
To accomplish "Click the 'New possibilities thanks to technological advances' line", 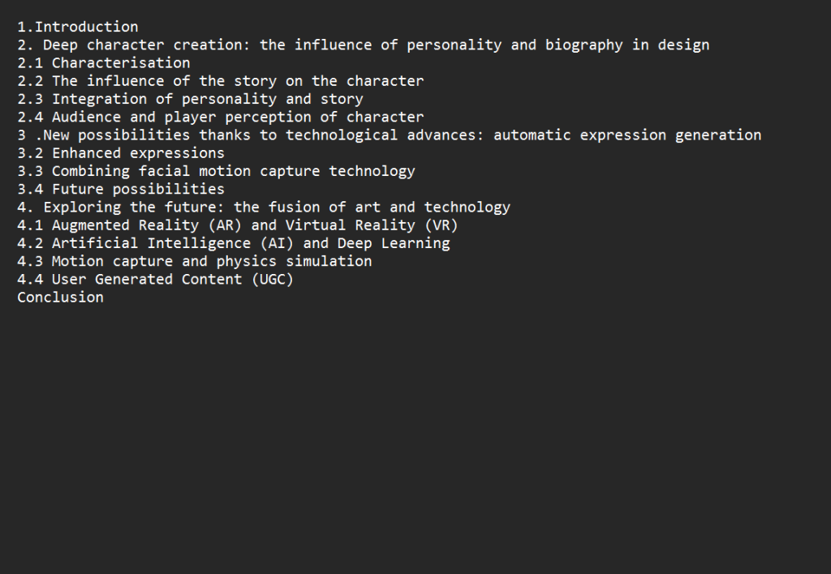I will click(390, 135).
